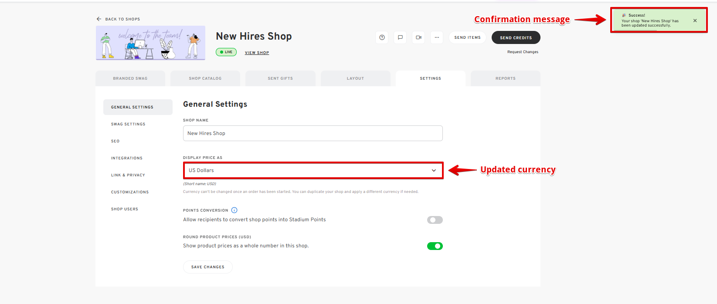Click the video camera icon
Screen dimensions: 717x304
(418, 37)
